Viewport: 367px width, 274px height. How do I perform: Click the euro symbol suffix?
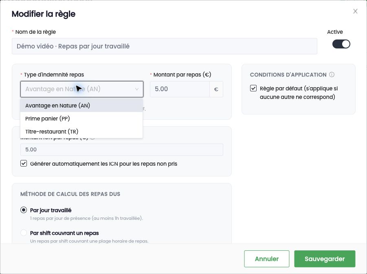(x=216, y=89)
